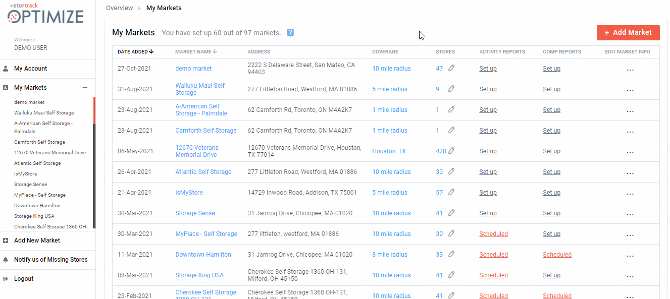Sort table by Date Added column

tap(135, 51)
